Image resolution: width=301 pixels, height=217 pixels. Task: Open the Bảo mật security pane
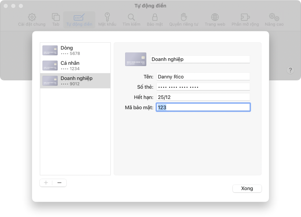155,20
